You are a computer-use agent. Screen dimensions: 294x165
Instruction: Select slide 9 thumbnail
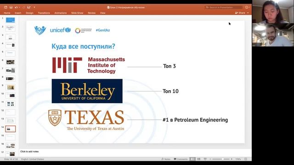(10, 87)
